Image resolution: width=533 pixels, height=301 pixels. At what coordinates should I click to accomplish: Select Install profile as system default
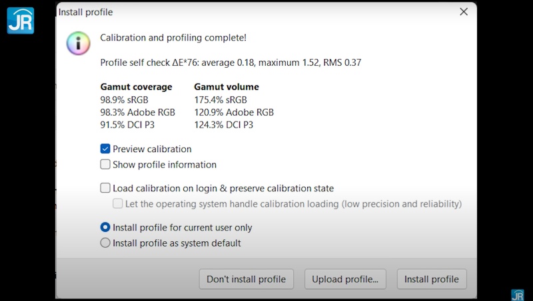[105, 243]
